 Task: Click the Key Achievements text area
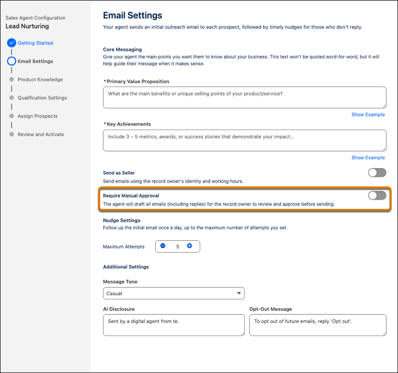click(245, 141)
